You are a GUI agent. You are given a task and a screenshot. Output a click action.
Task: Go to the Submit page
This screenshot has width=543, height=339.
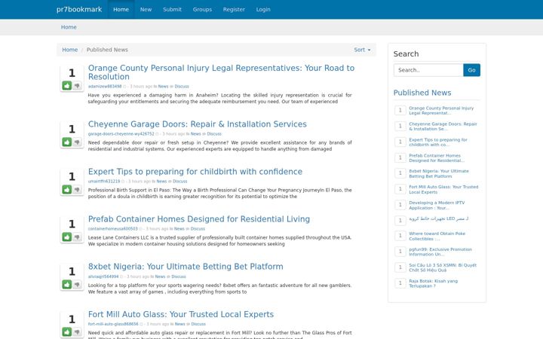click(172, 9)
